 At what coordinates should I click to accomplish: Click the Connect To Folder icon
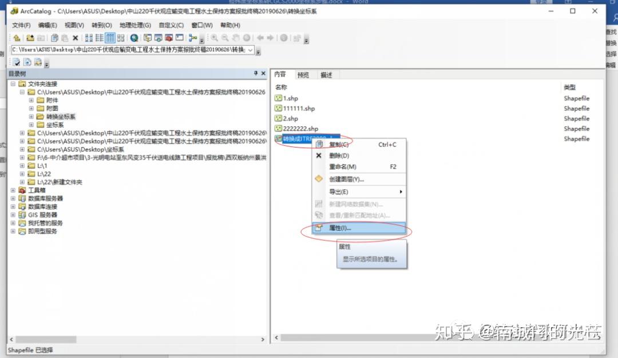point(30,38)
